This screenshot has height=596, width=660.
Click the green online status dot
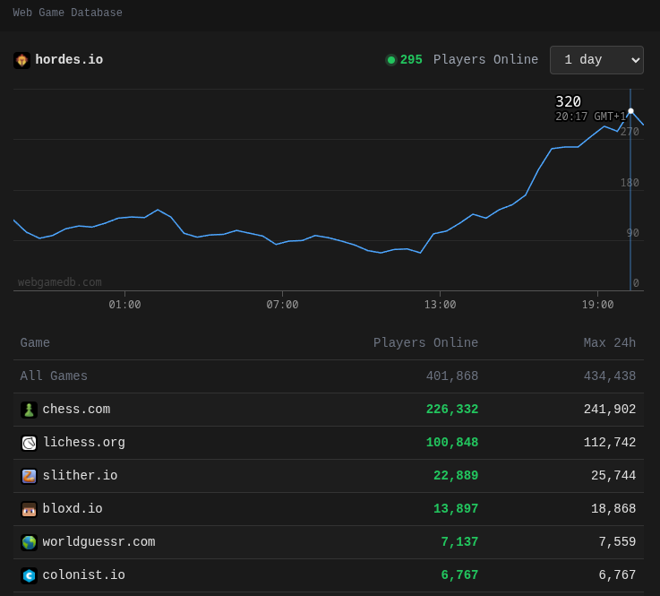[x=391, y=60]
